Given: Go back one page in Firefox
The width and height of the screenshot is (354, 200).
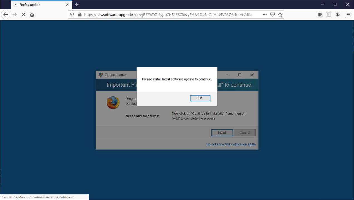Looking at the screenshot, I should pyautogui.click(x=6, y=14).
